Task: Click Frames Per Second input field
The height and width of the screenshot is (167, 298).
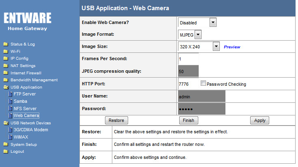Action: click(x=189, y=59)
